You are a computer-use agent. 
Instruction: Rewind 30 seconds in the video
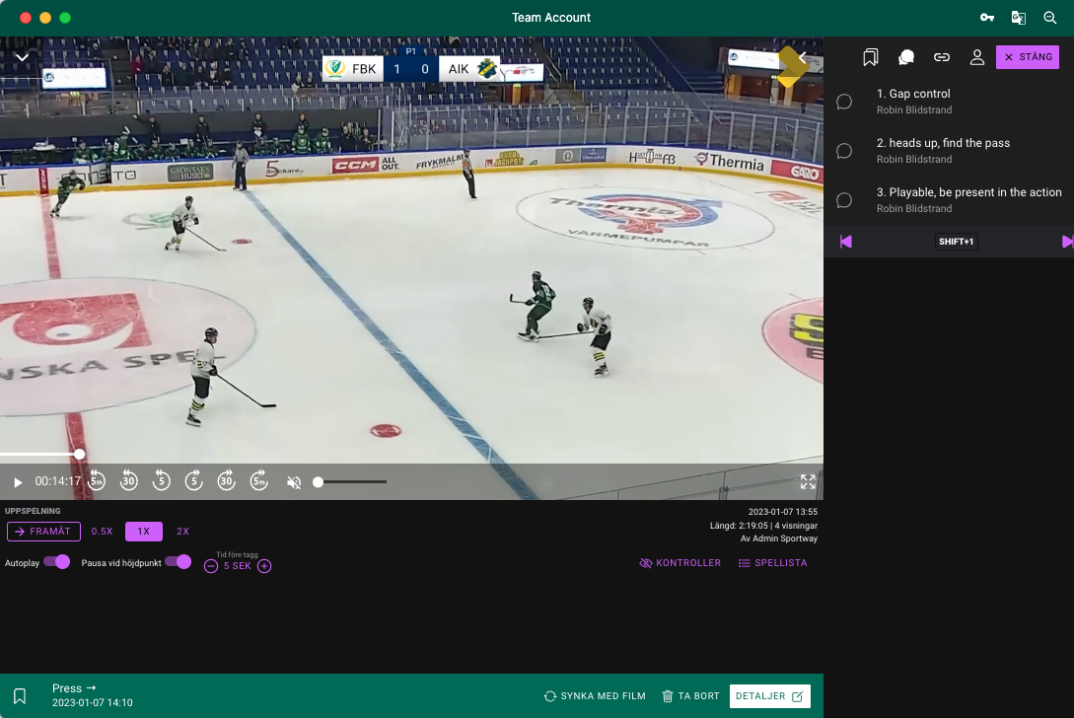tap(128, 481)
